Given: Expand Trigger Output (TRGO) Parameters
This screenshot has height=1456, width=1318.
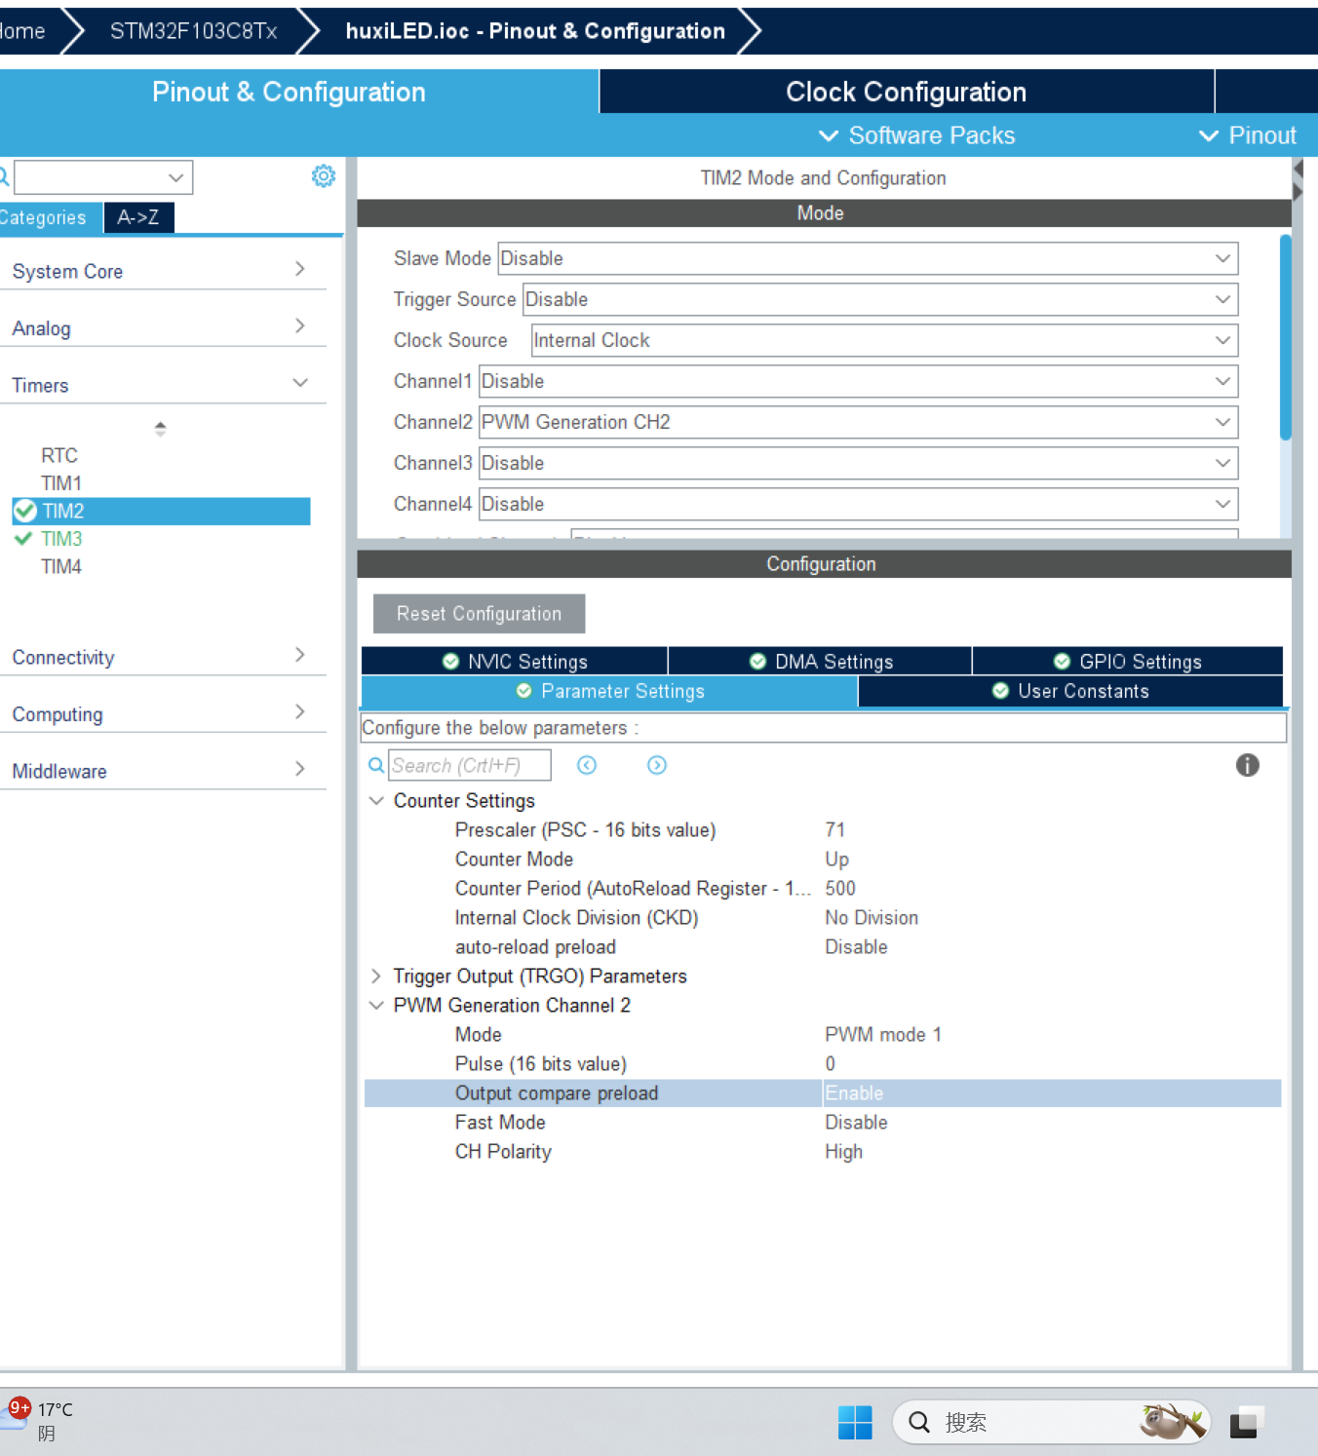Looking at the screenshot, I should (376, 976).
